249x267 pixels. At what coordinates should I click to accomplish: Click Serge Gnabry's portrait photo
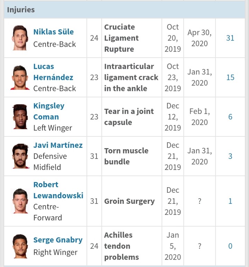pyautogui.click(x=20, y=246)
